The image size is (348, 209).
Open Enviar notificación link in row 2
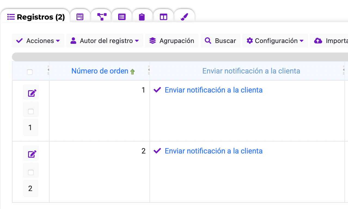click(213, 151)
